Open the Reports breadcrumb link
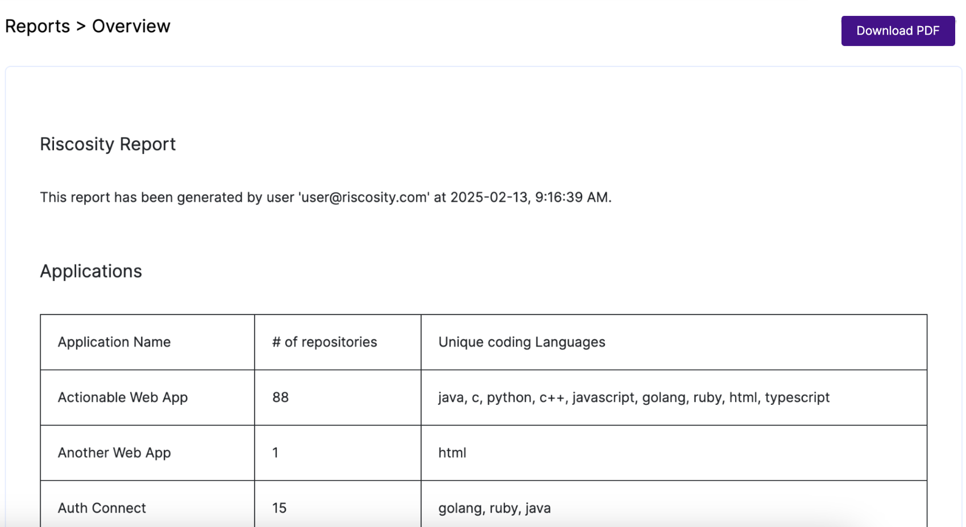This screenshot has height=527, width=966. point(38,26)
